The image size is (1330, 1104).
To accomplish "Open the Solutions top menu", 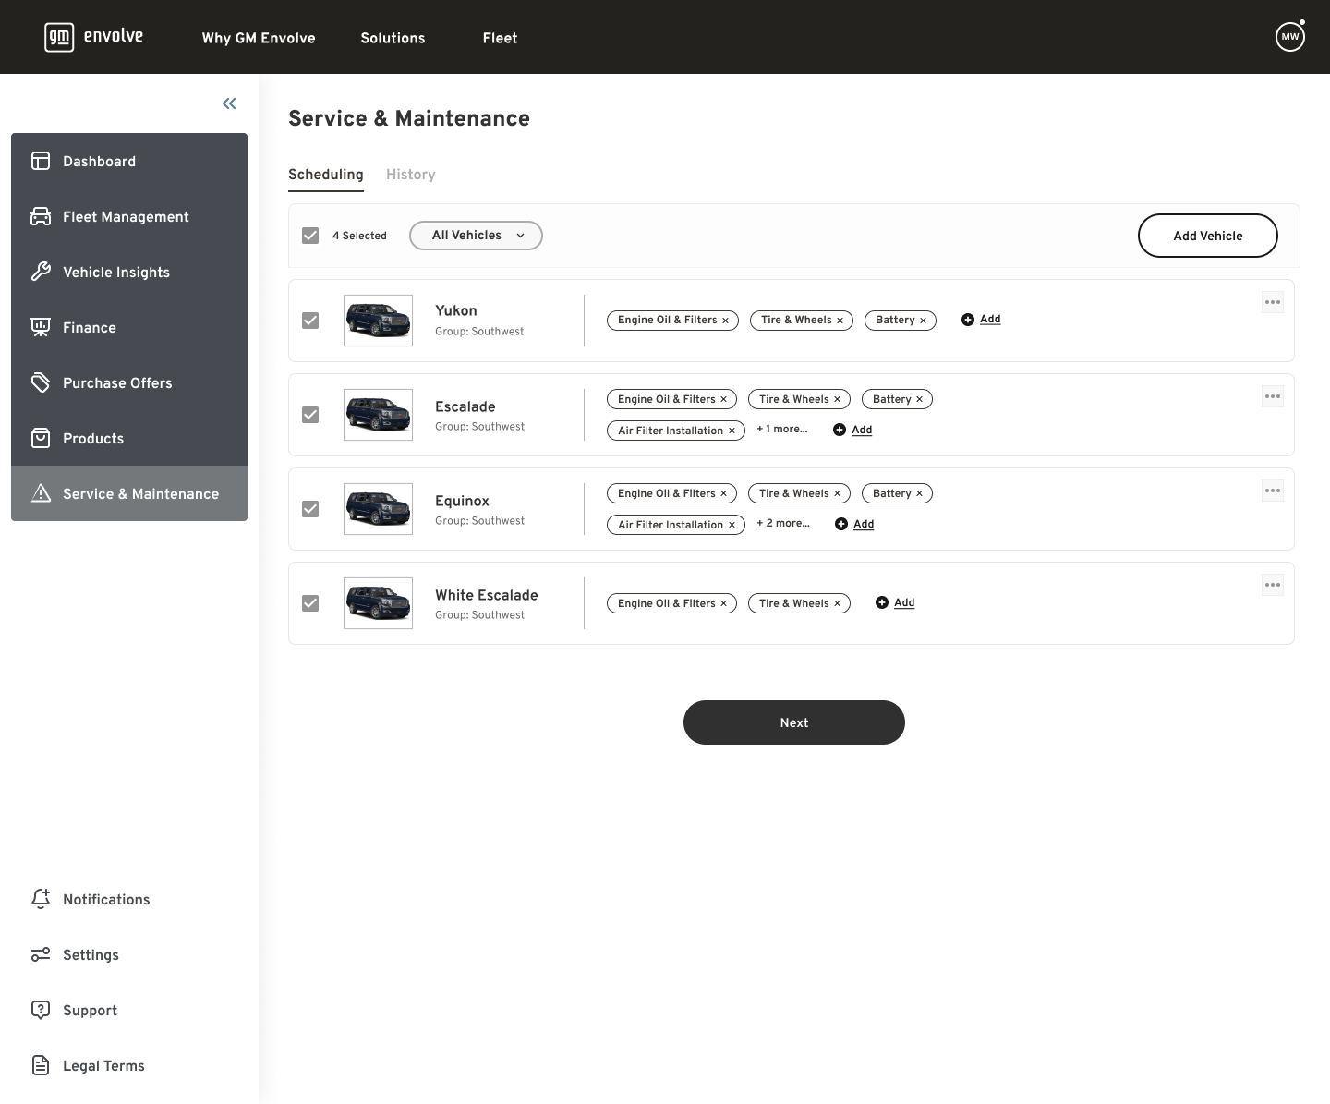I will click(393, 38).
